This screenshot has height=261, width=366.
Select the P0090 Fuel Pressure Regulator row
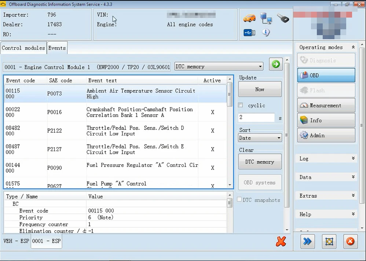[x=115, y=168]
